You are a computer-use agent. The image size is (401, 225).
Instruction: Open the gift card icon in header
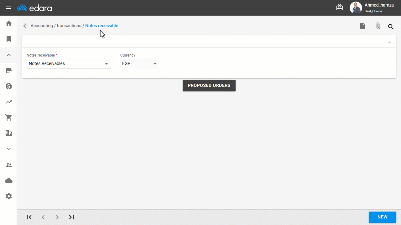(x=340, y=7)
